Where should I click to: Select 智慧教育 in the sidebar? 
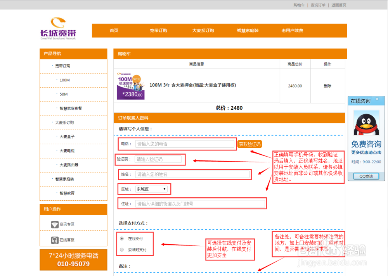tap(67, 193)
